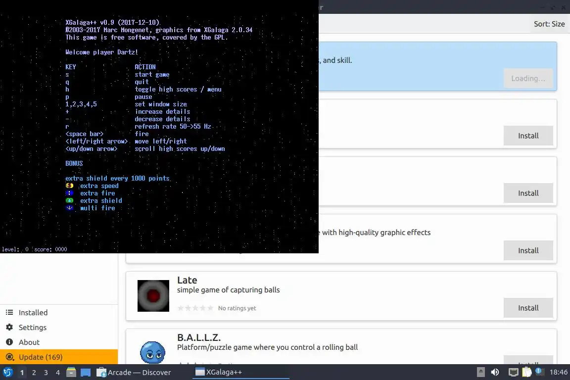Click the disabled Loading... button

pos(528,78)
